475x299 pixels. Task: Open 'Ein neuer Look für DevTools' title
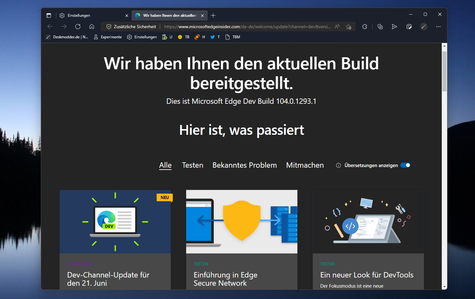click(x=367, y=275)
